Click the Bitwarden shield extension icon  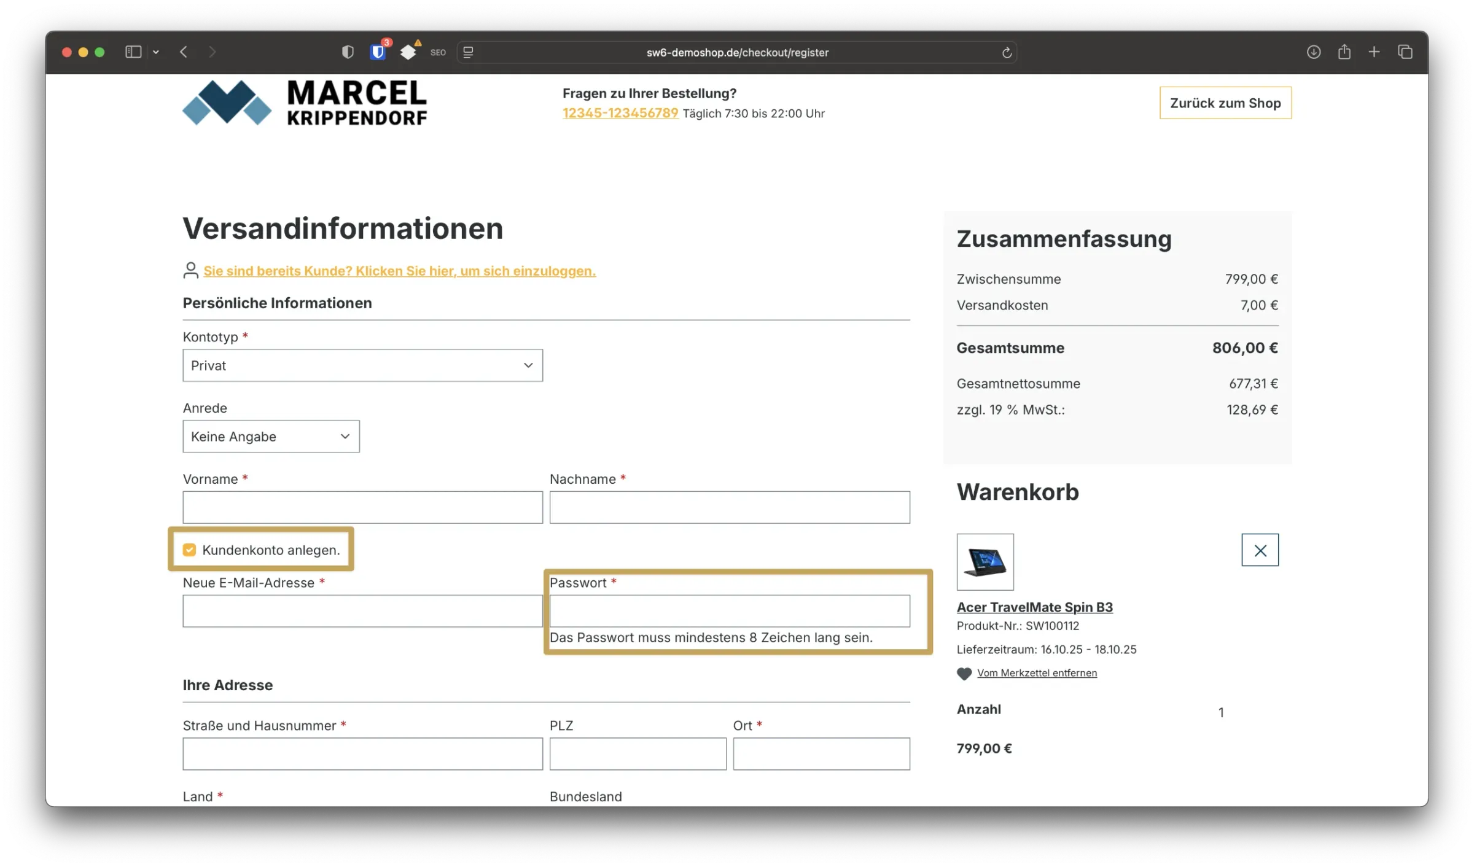[x=378, y=52]
